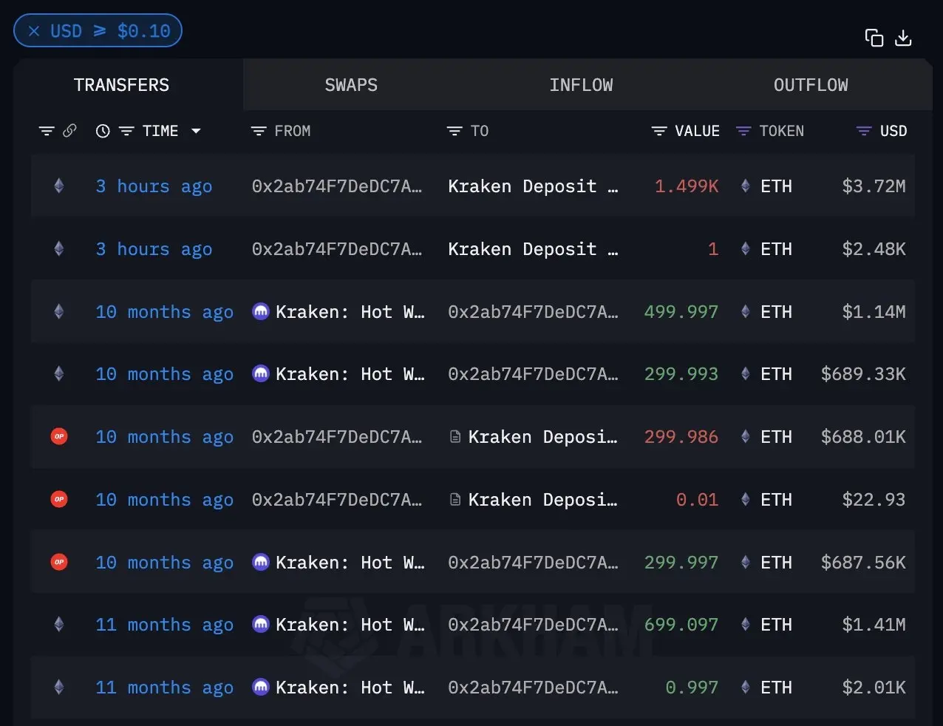Viewport: 943px width, 726px height.
Task: Open the TOKEN column filter dropdown
Action: (x=743, y=130)
